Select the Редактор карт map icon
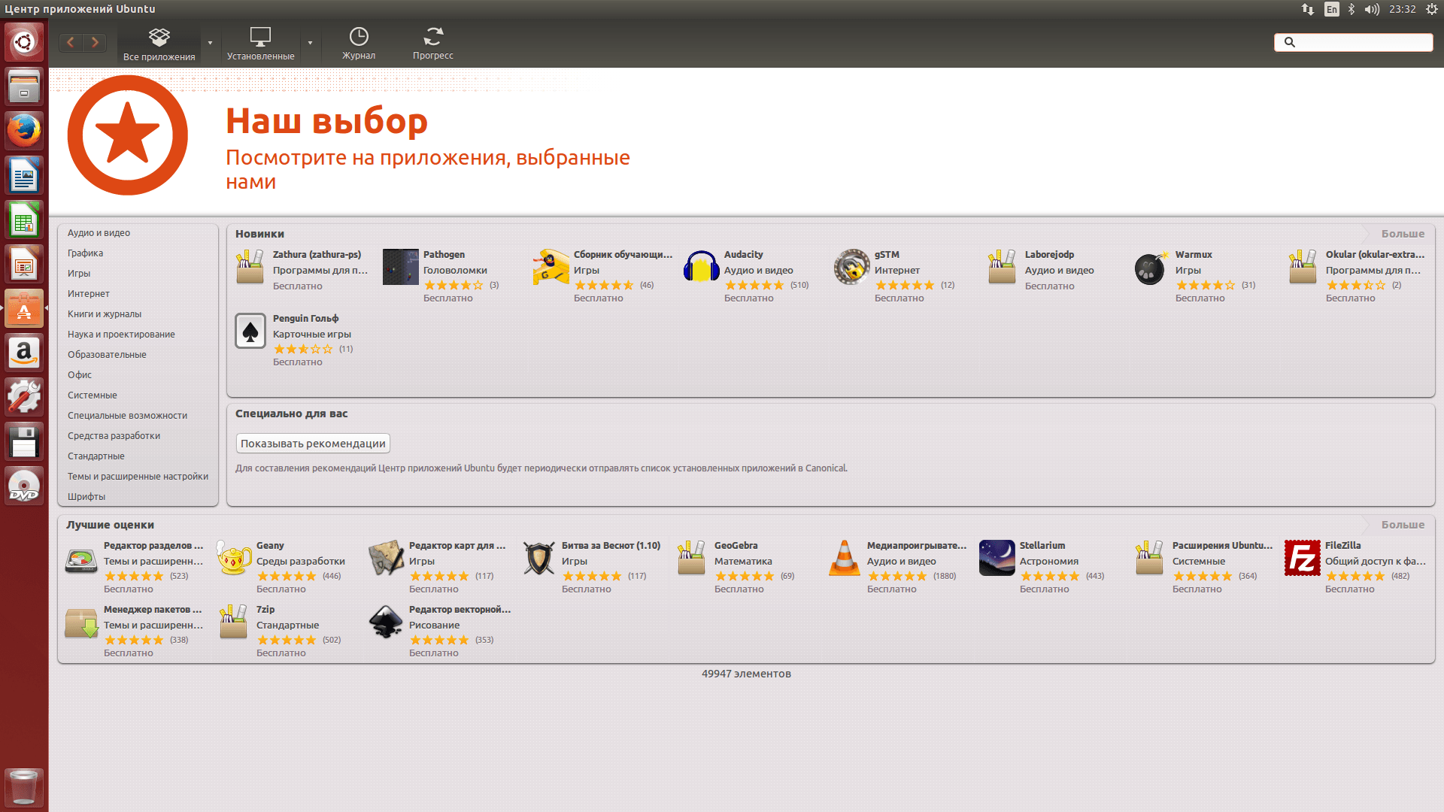This screenshot has height=812, width=1444. click(x=387, y=558)
